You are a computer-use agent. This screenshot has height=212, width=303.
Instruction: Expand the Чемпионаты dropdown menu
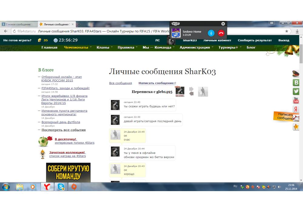click(x=78, y=48)
